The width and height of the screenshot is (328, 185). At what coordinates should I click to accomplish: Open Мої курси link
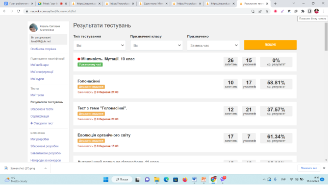tap(37, 79)
